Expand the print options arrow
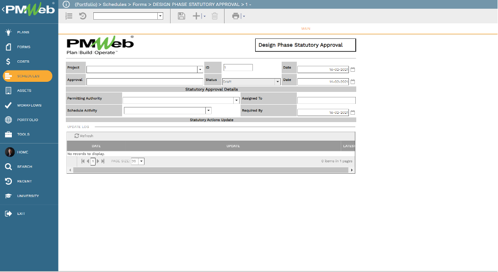The height and width of the screenshot is (272, 498). [x=244, y=16]
